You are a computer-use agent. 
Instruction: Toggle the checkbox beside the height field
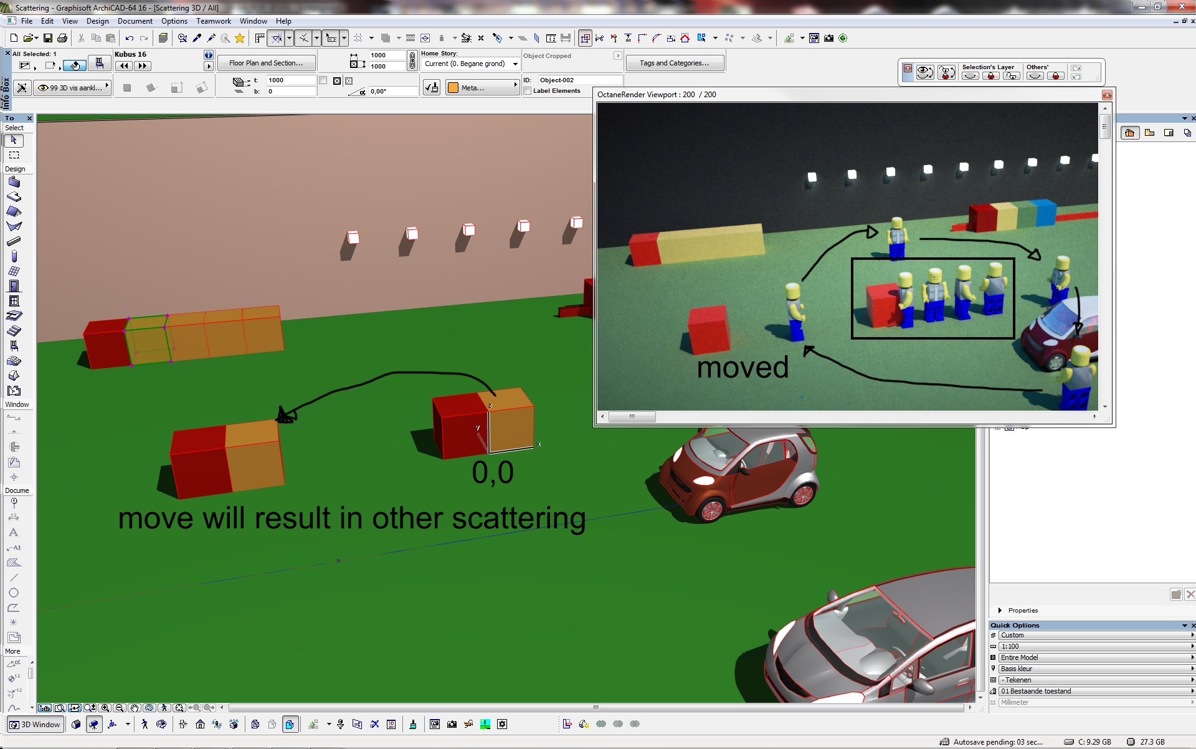point(323,80)
